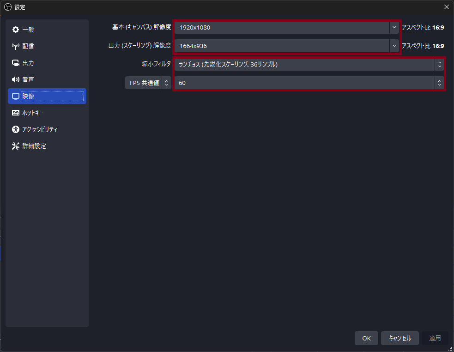Open the FPS 共通値 type selector
Viewport: 454px width, 352px height.
point(148,83)
